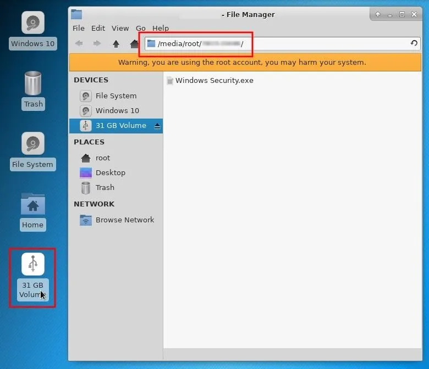Select Windows 10 in the sidebar devices

116,110
